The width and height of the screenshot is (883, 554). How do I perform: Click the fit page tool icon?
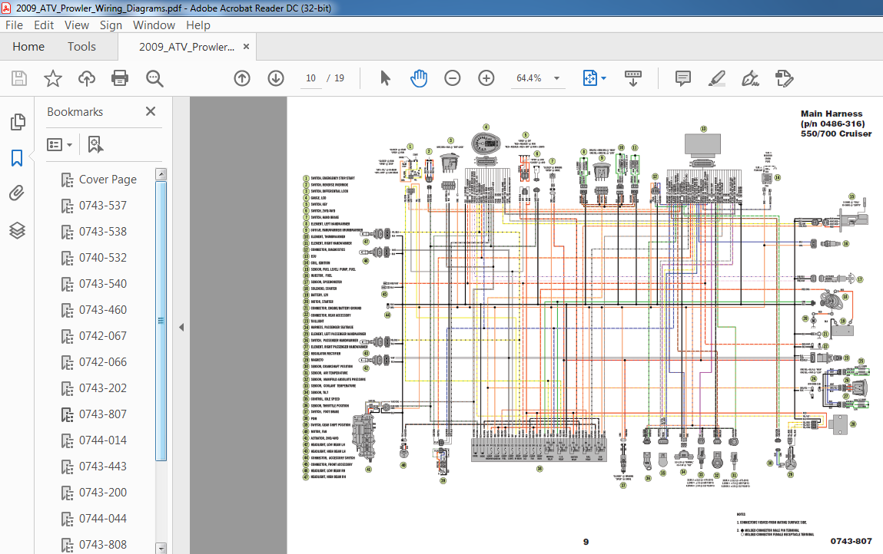pyautogui.click(x=589, y=78)
